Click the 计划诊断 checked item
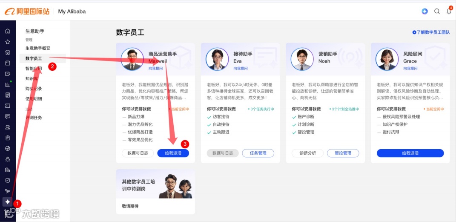Viewport: 456px width, 222px height. 306,124
